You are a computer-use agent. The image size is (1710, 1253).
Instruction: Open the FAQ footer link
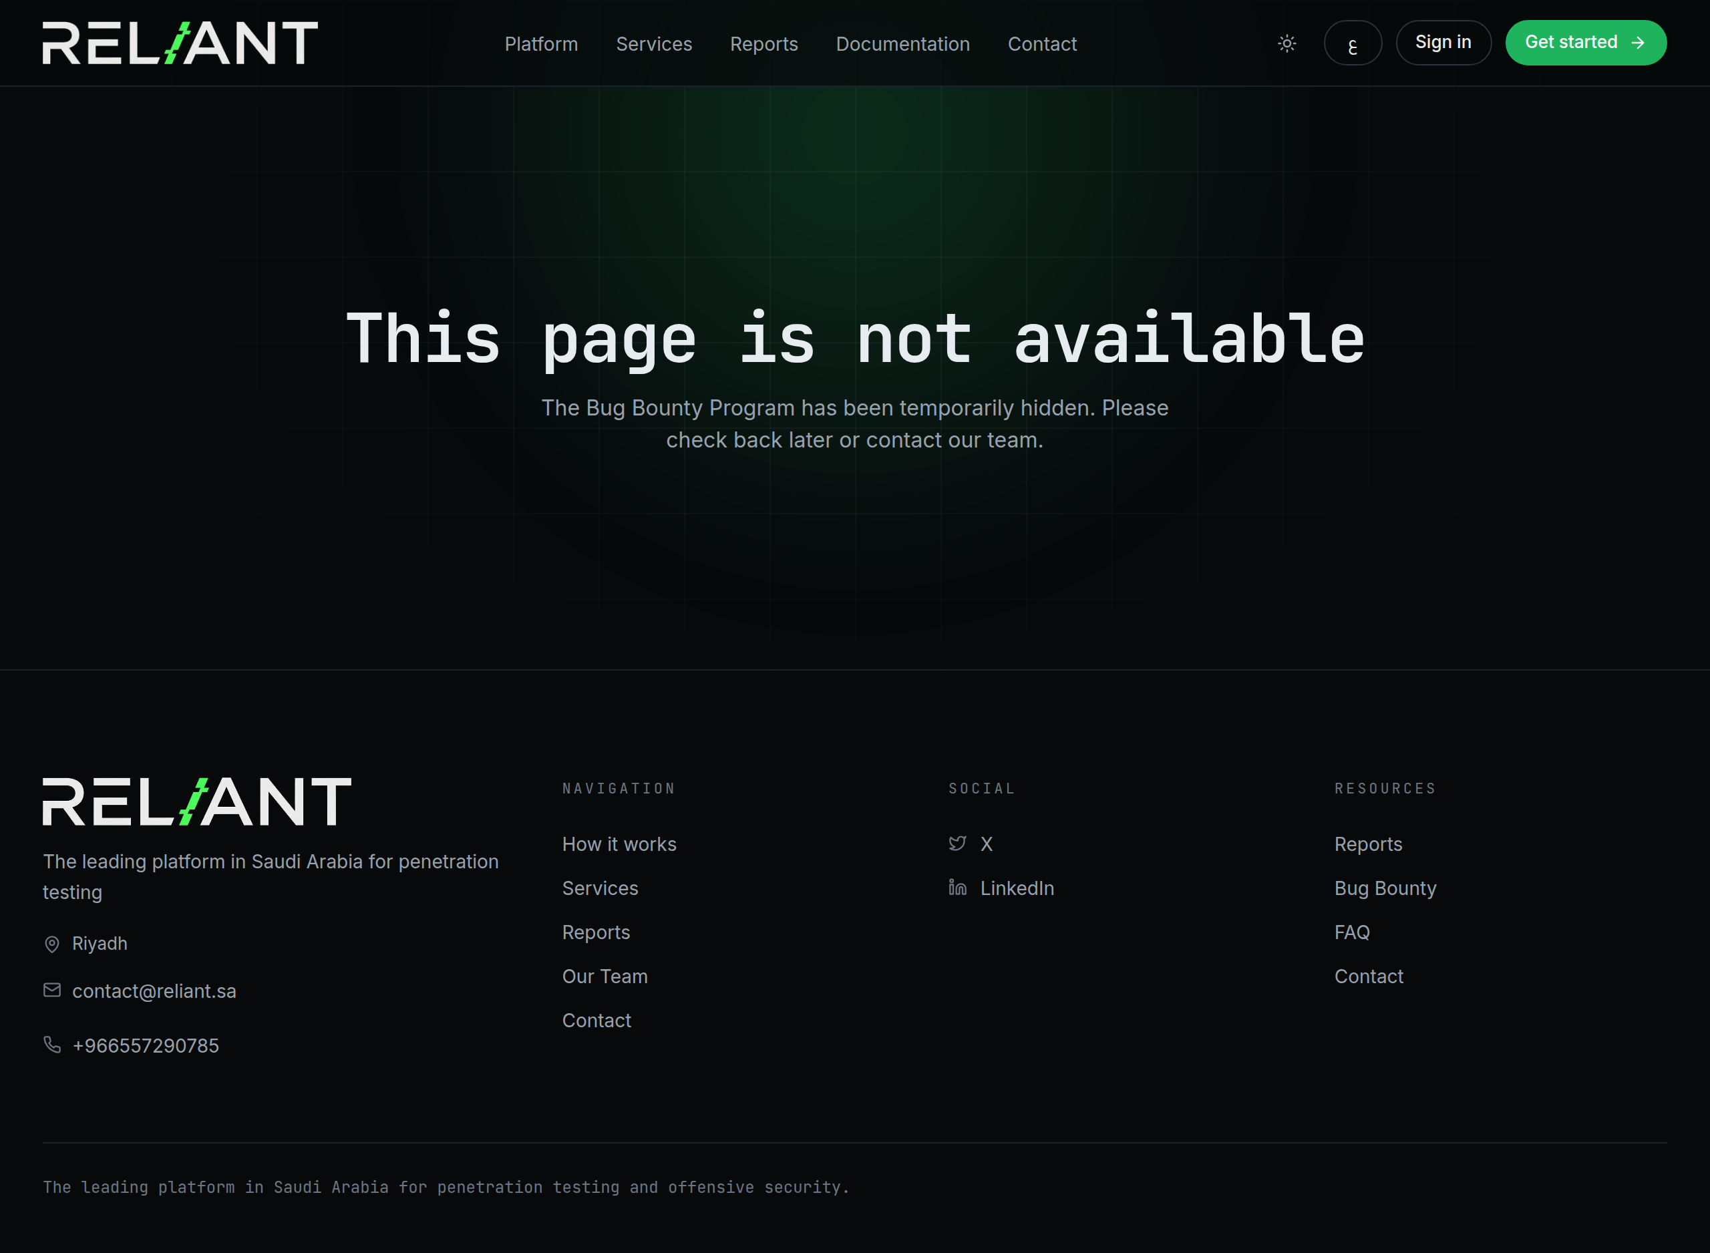pyautogui.click(x=1351, y=932)
